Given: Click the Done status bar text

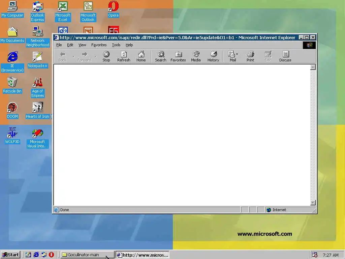Looking at the screenshot, I should click(x=64, y=210).
